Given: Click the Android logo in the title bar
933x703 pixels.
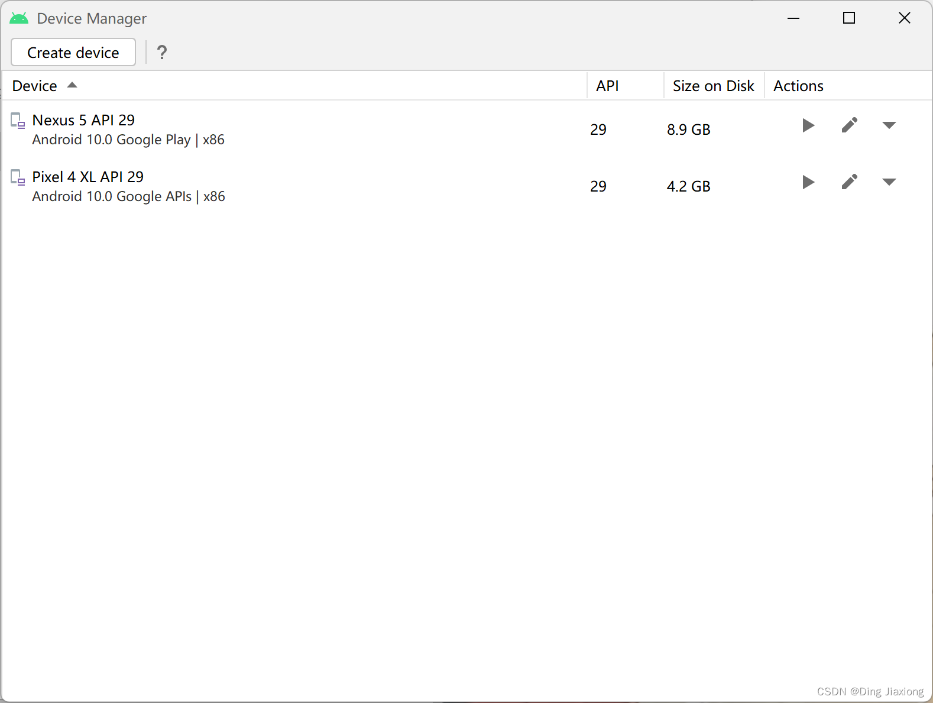Looking at the screenshot, I should click(19, 18).
